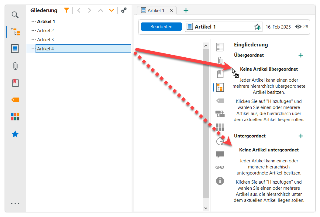Open a new tab with plus button
The width and height of the screenshot is (320, 217).
(186, 10)
